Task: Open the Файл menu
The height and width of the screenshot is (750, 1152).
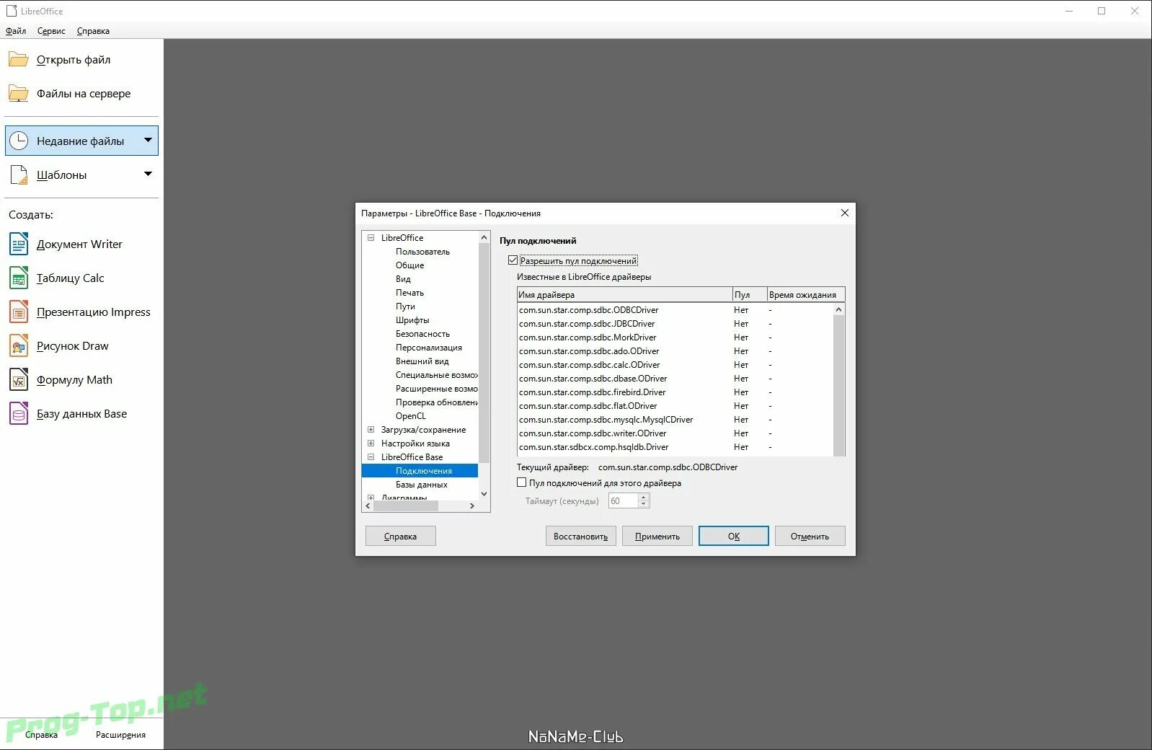Action: tap(16, 31)
